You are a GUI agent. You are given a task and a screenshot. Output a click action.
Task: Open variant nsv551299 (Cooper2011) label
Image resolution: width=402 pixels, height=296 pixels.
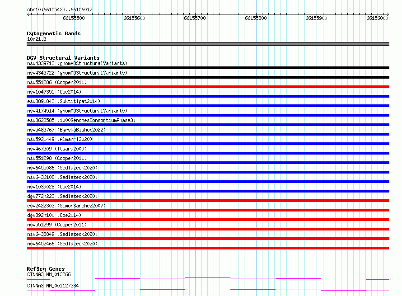coord(57,225)
